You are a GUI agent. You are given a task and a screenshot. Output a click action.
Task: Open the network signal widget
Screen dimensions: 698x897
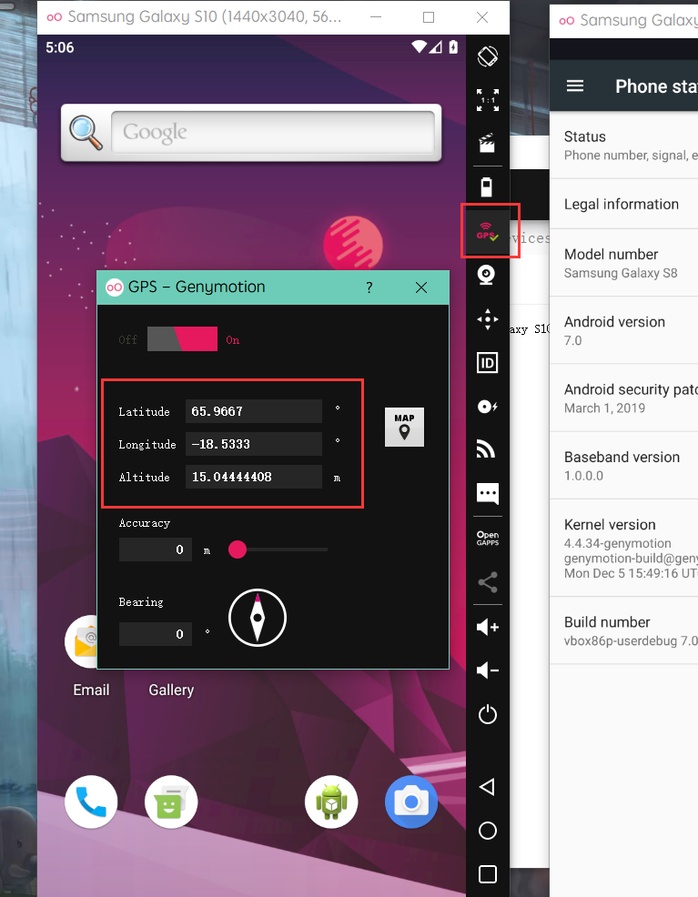tap(486, 449)
